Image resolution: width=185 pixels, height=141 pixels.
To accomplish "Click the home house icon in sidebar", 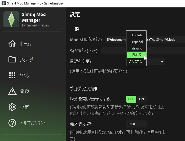I will click(12, 43).
